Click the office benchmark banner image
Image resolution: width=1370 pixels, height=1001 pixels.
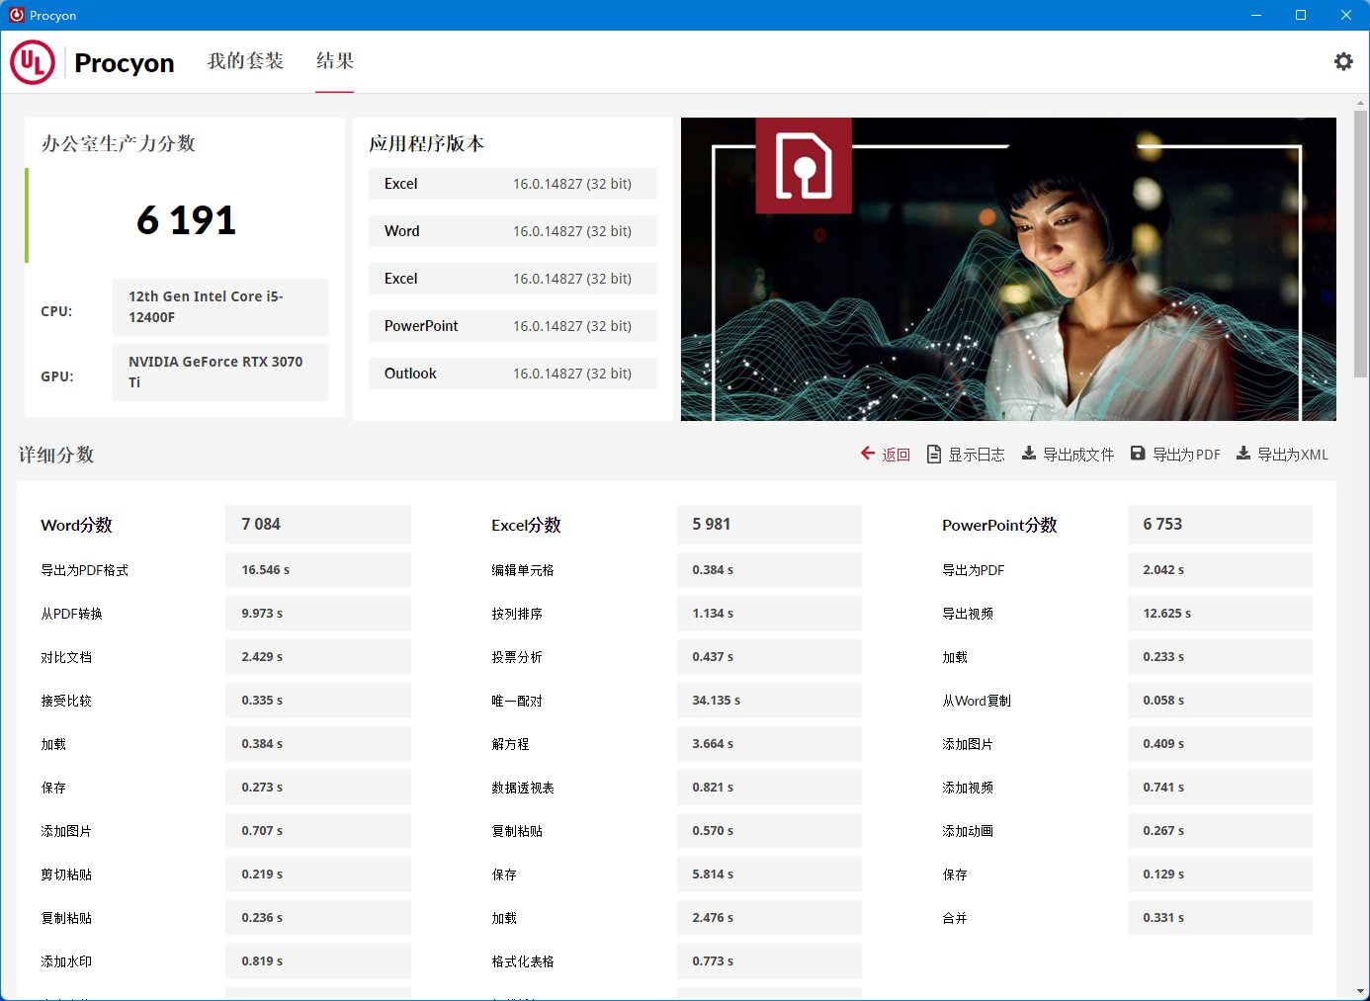(x=1008, y=269)
